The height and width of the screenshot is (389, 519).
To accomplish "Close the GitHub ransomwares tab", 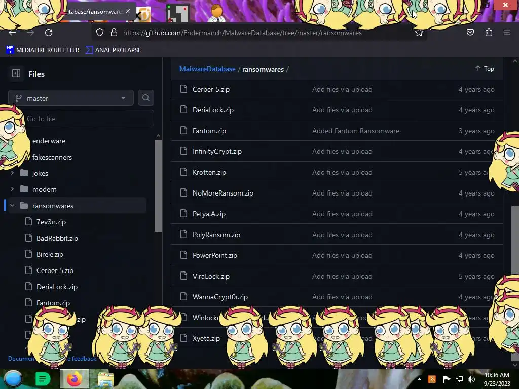I will pos(128,11).
